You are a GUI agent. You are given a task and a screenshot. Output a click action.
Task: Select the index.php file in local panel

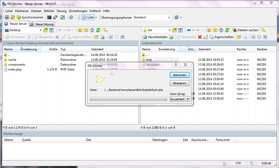pos(15,69)
